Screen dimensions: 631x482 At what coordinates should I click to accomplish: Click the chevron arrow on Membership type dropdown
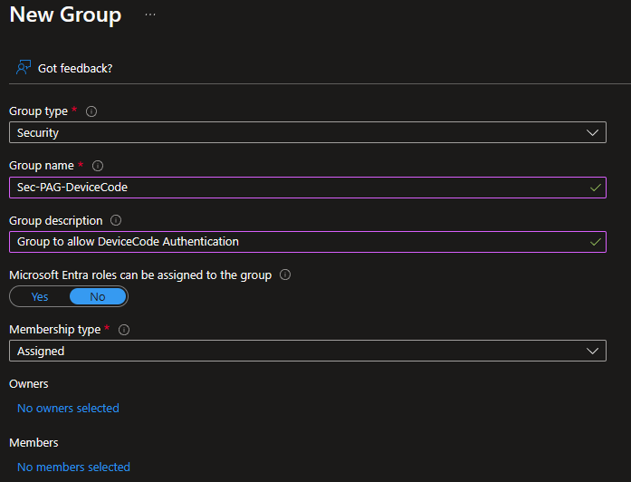[593, 351]
